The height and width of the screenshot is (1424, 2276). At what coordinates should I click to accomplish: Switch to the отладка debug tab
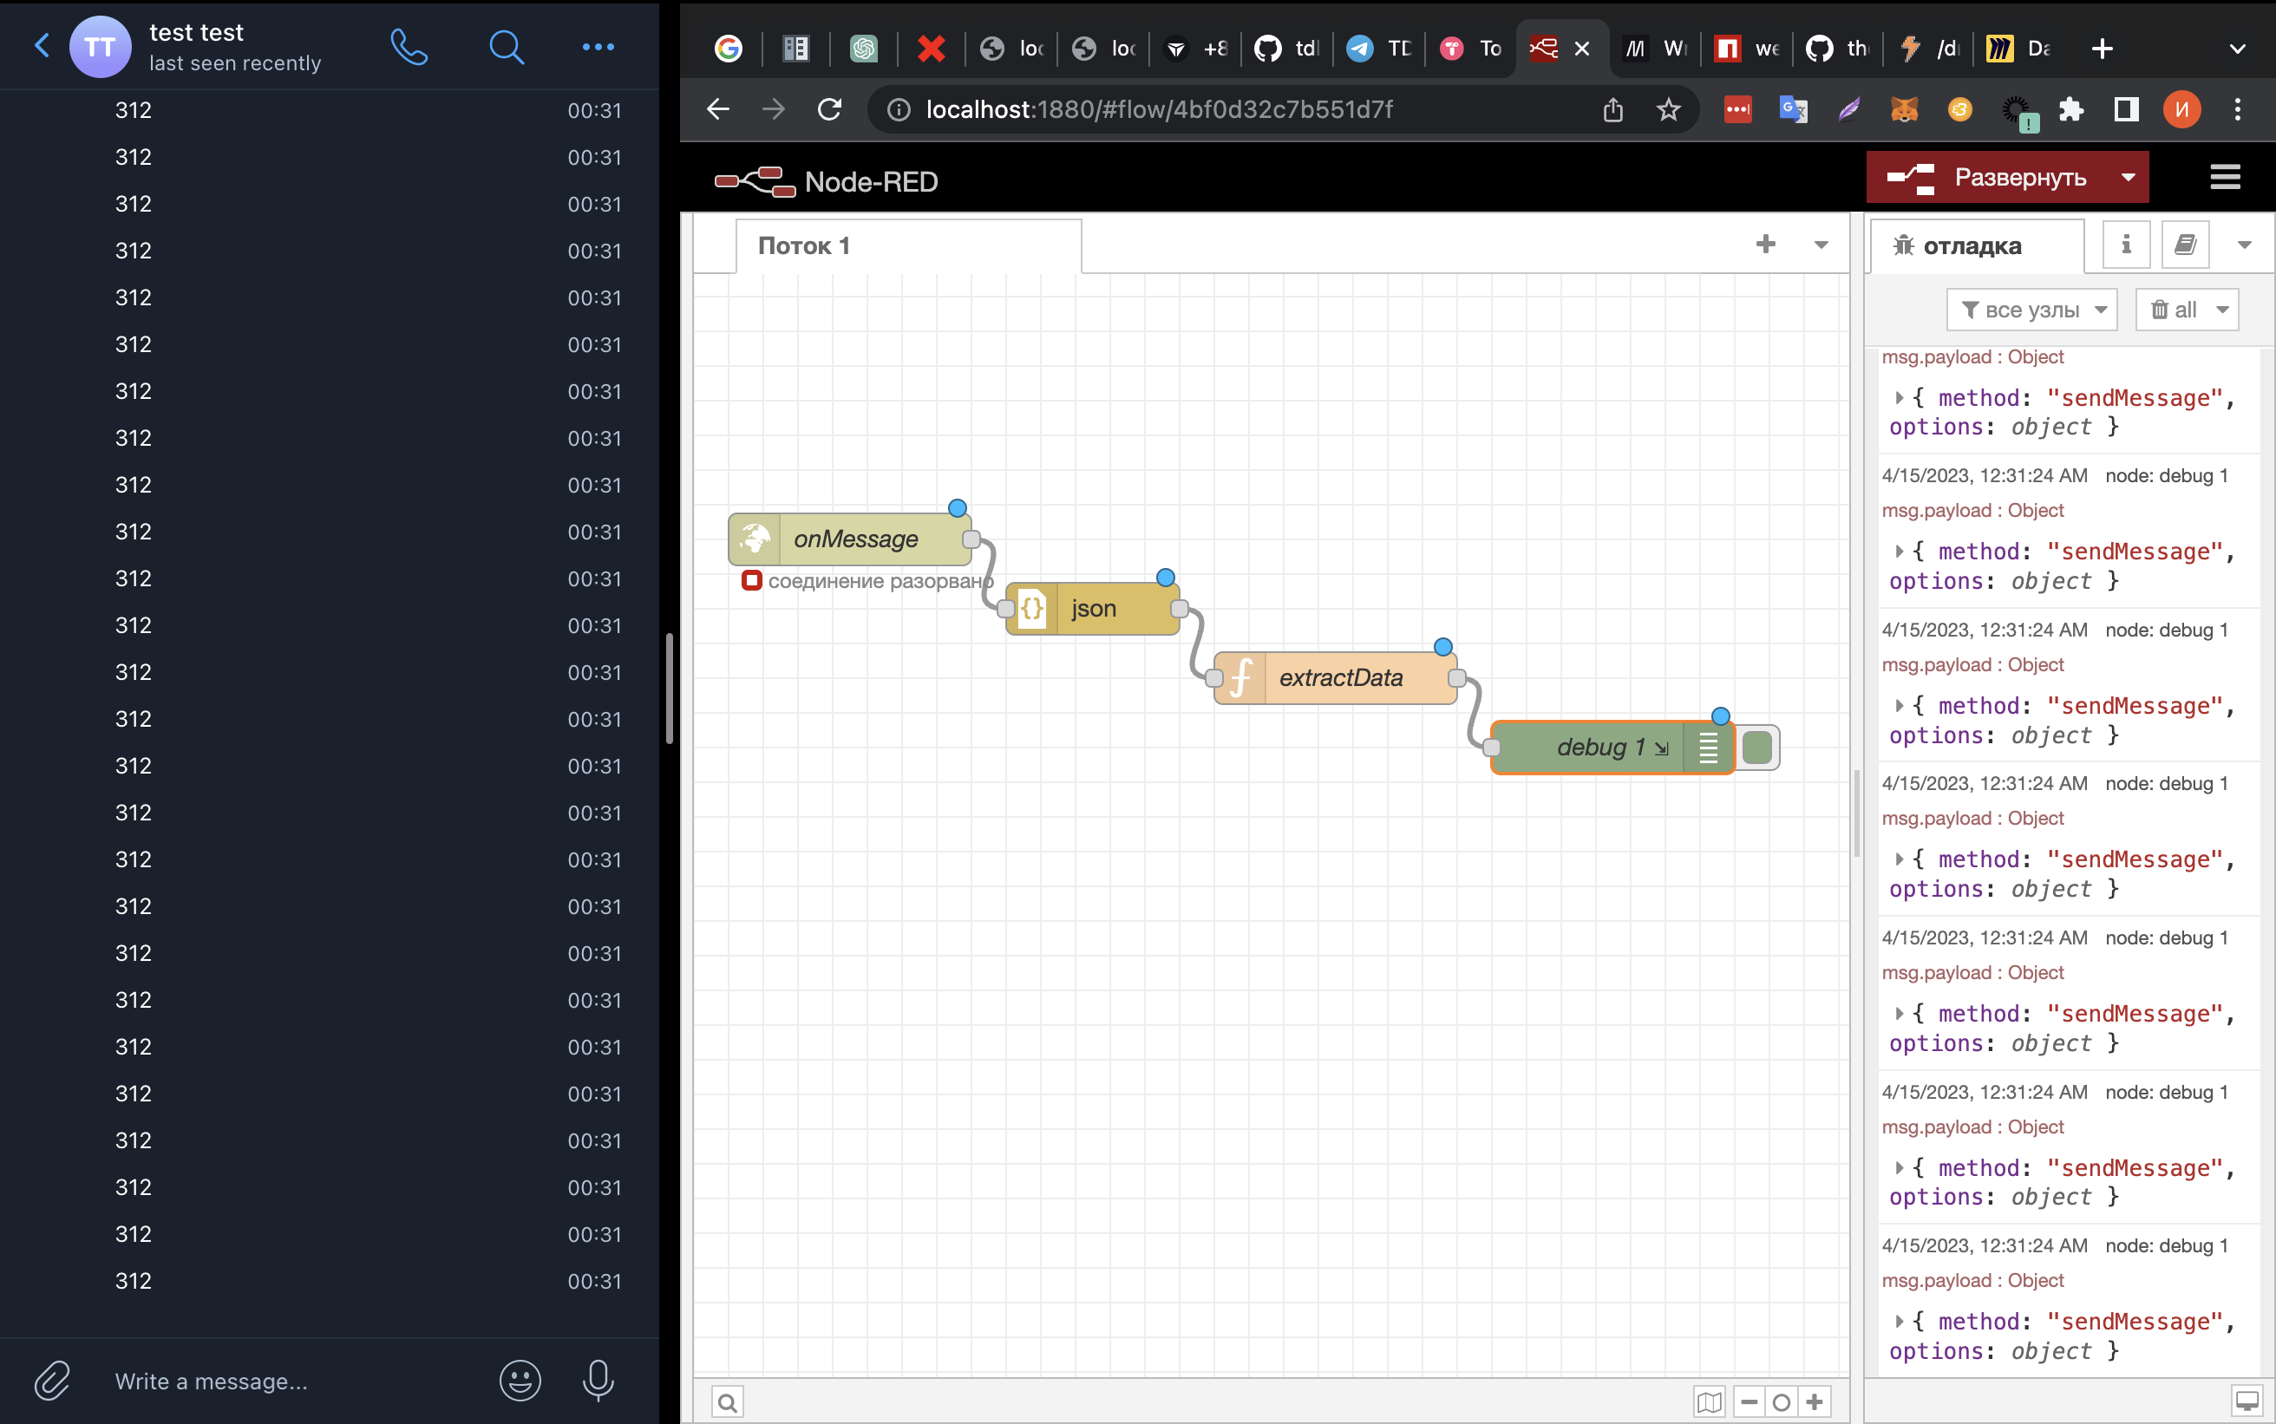tap(1976, 245)
